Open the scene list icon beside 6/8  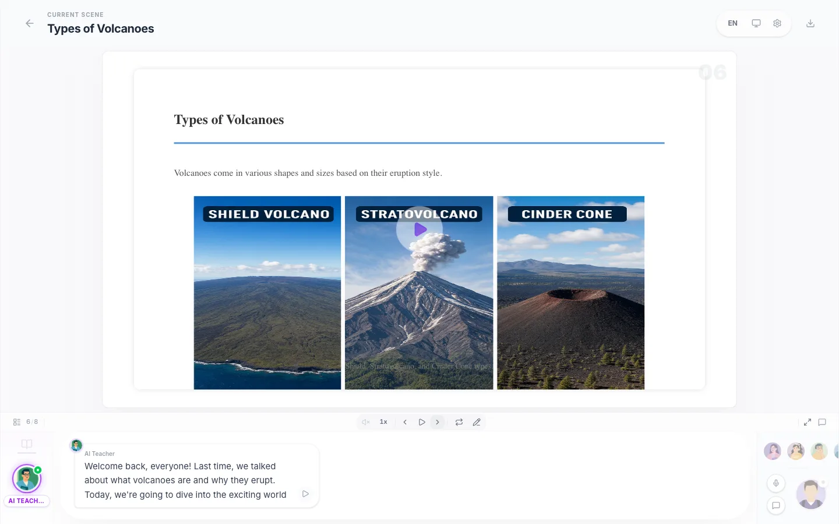tap(17, 422)
